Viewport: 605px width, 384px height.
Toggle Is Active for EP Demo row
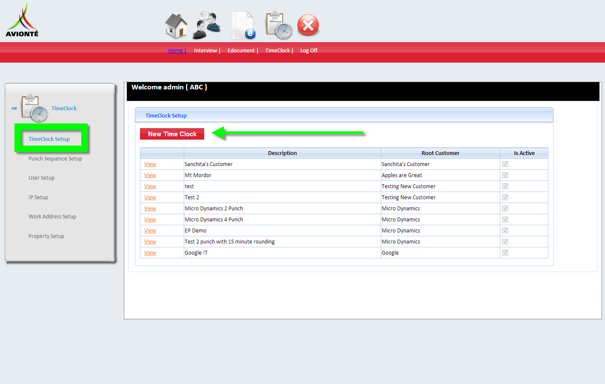(x=505, y=231)
